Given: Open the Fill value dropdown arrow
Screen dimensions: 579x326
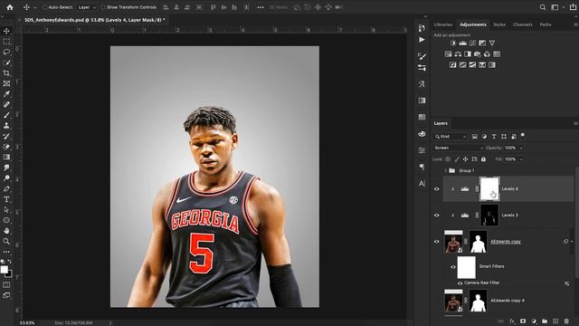Looking at the screenshot, I should tap(521, 159).
